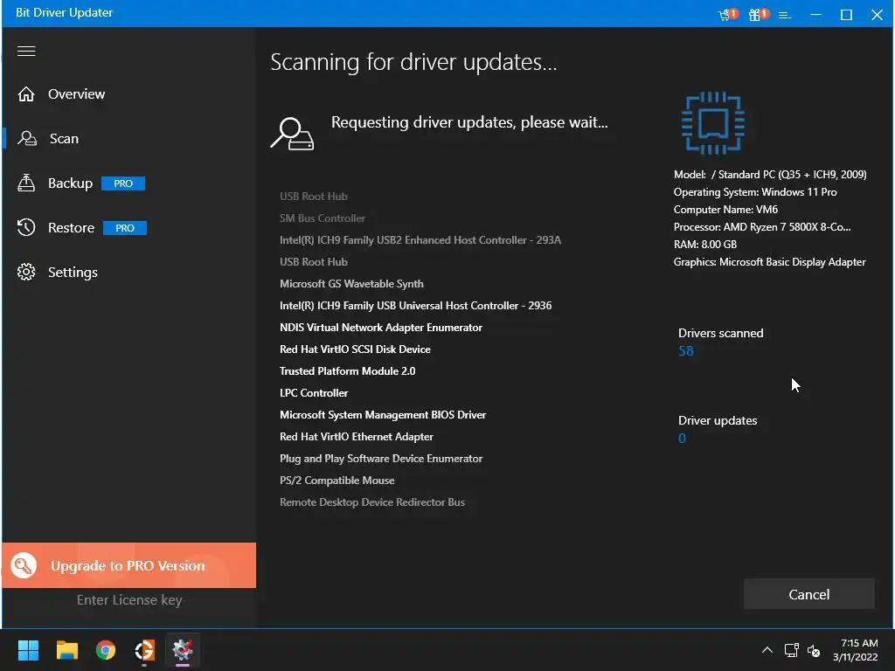Switch to the Scan section
This screenshot has height=671, width=895.
tap(64, 139)
